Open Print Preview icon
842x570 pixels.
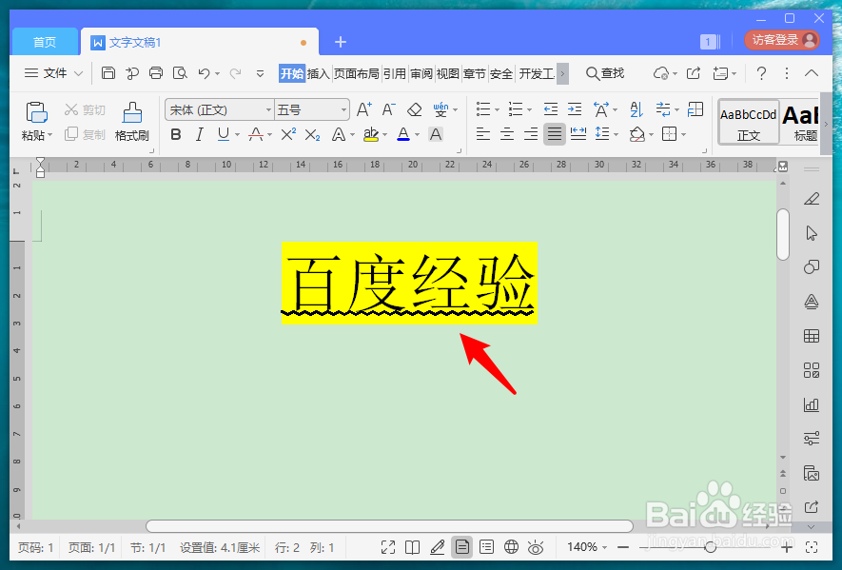point(180,73)
